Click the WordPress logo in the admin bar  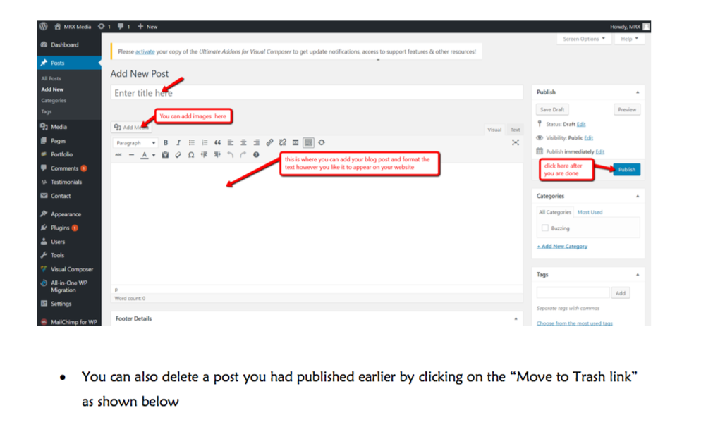(x=44, y=26)
